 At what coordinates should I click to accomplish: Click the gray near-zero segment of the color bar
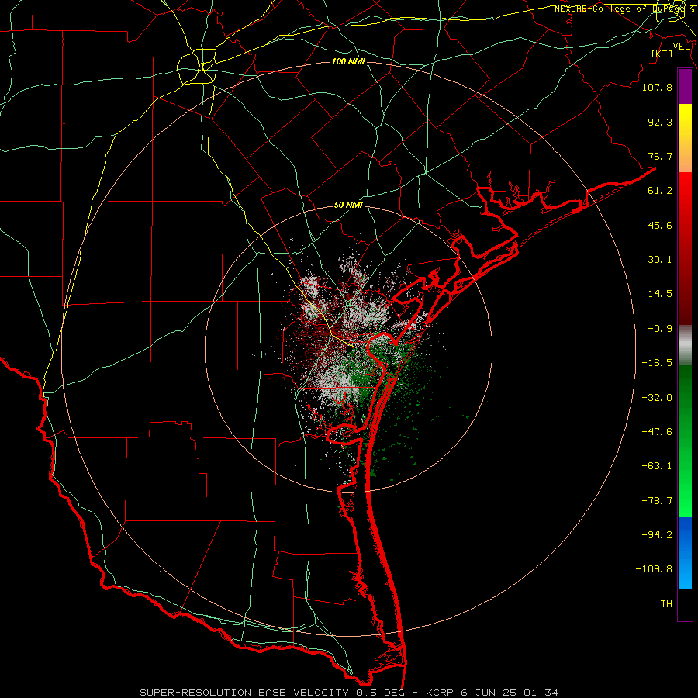point(685,345)
